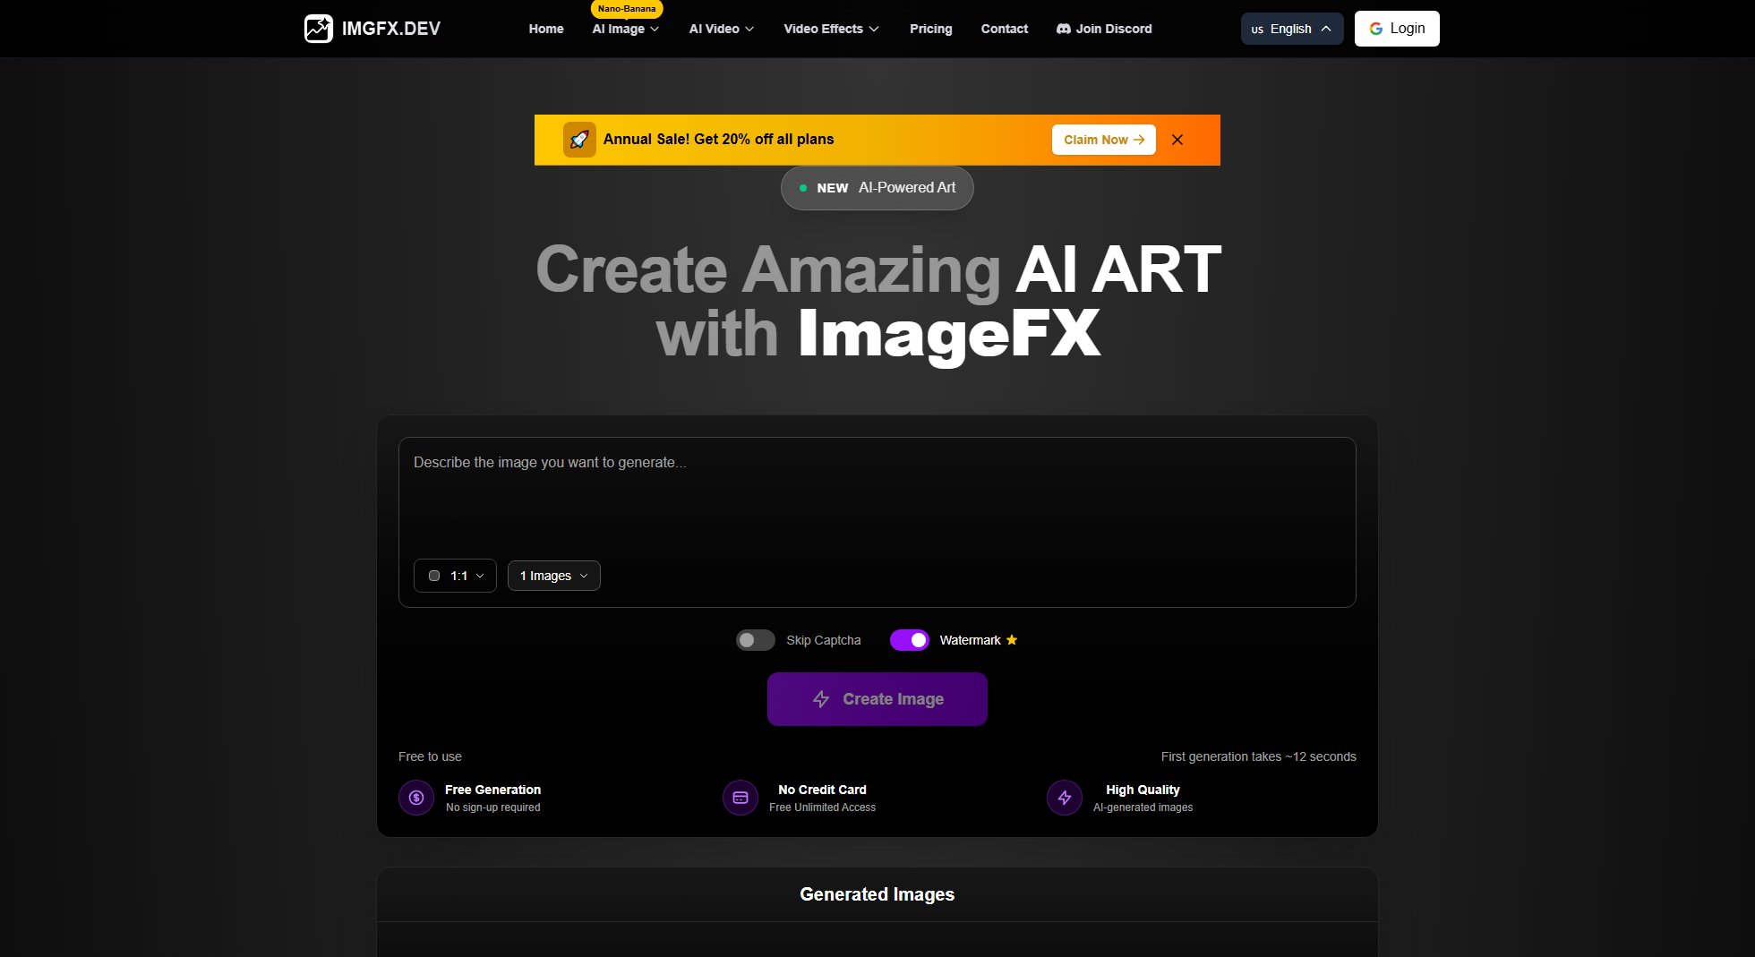Turn off the Watermark toggle
Viewport: 1755px width, 957px height.
(909, 640)
